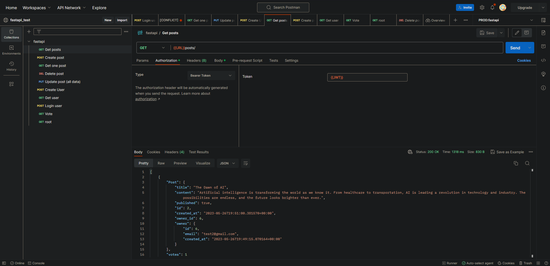
Task: Click the Import button
Action: click(122, 20)
